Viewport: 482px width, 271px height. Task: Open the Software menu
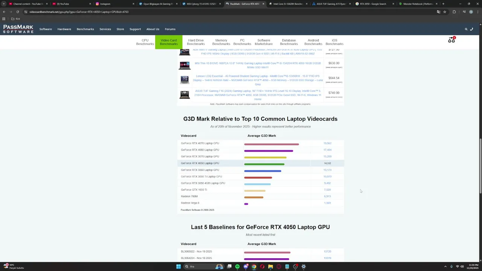[46, 29]
